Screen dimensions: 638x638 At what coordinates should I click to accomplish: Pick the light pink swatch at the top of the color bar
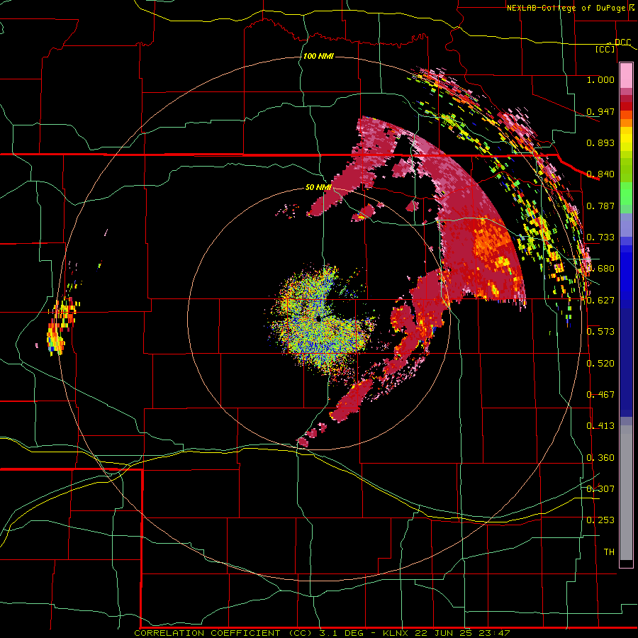point(626,75)
